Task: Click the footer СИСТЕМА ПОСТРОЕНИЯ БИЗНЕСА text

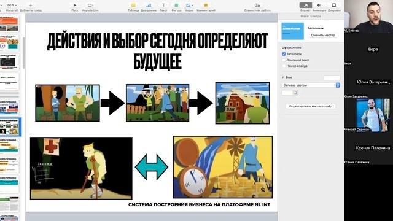Action: 199,204
